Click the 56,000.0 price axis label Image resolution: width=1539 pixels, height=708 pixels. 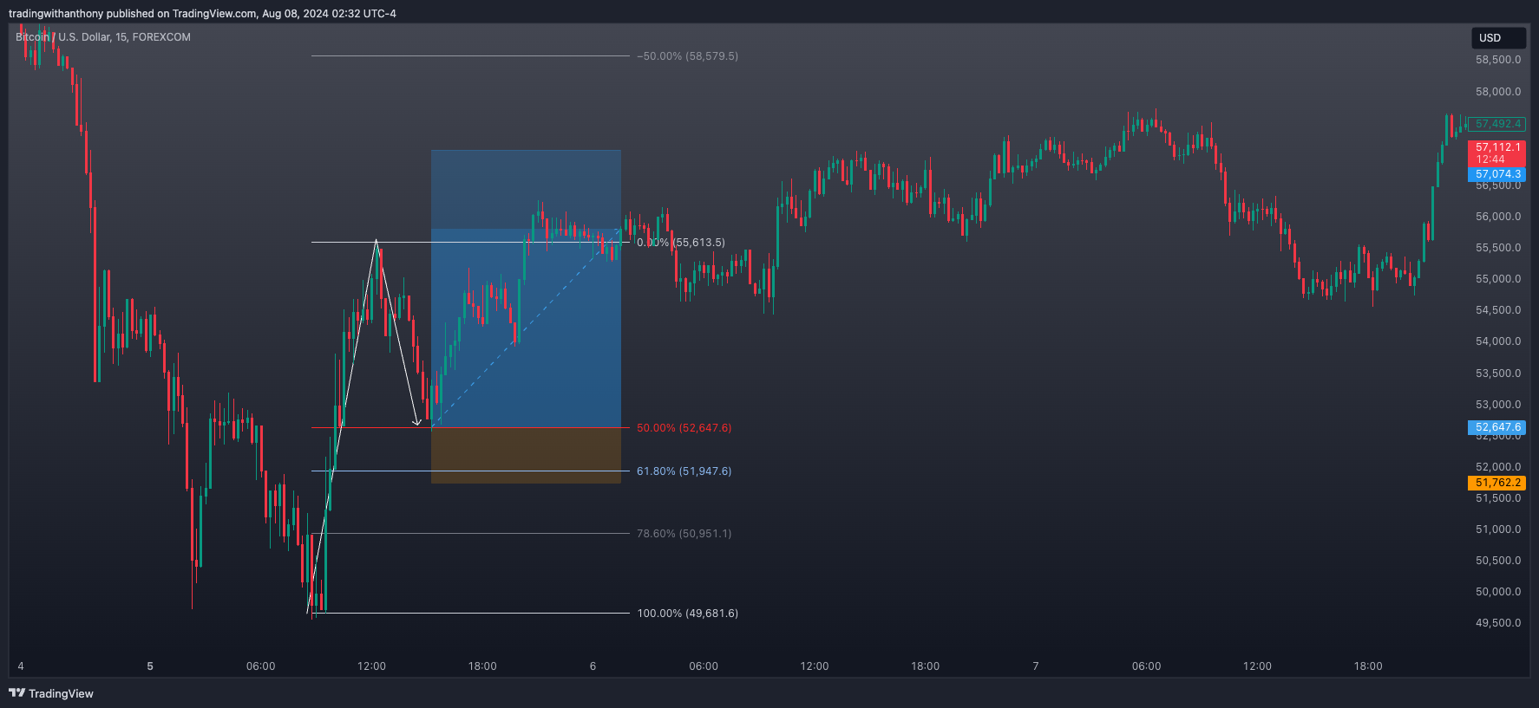point(1498,217)
